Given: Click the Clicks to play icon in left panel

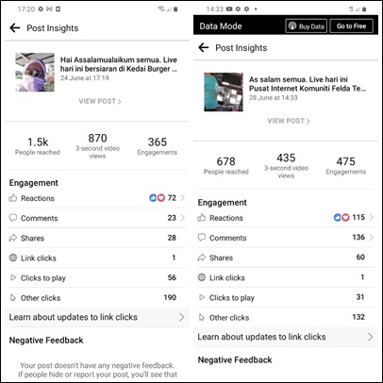Looking at the screenshot, I should pos(13,277).
